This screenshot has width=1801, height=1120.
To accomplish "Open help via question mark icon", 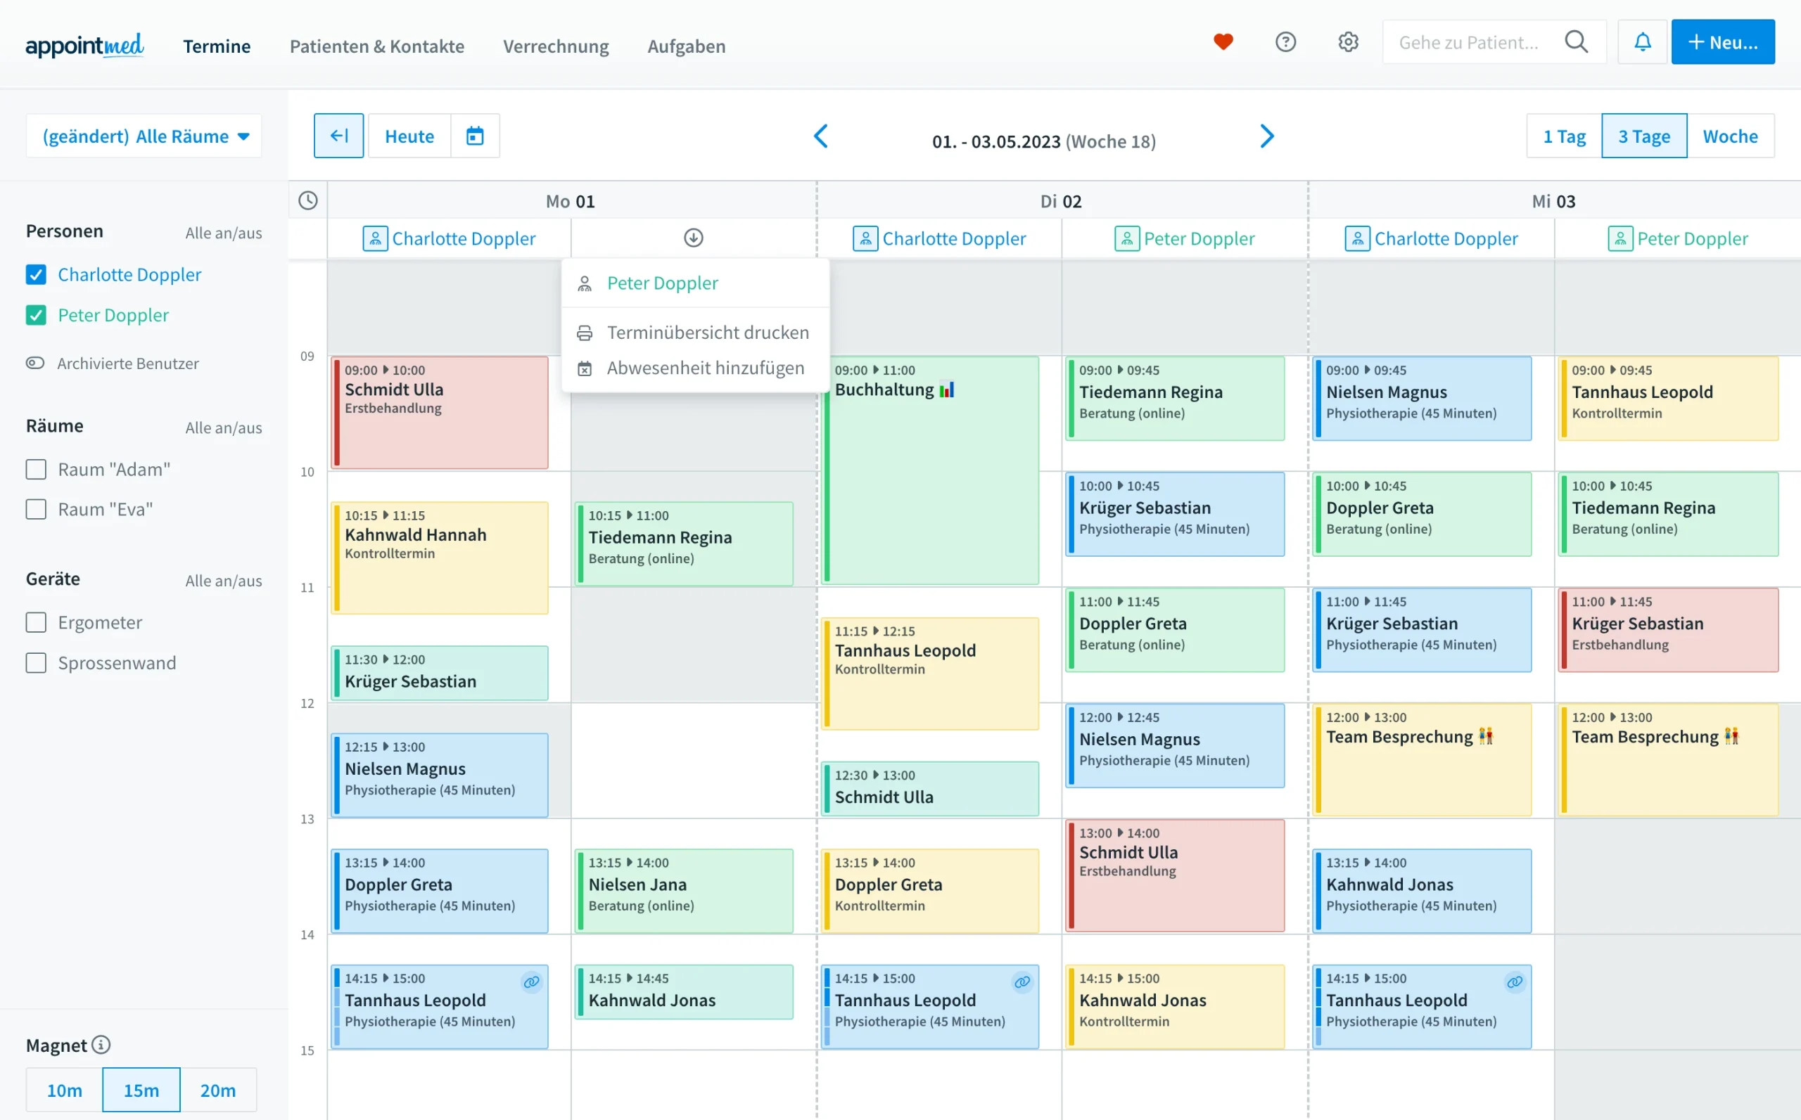I will [1285, 42].
